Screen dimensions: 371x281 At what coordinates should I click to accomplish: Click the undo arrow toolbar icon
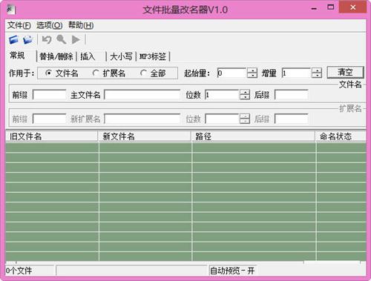(47, 39)
